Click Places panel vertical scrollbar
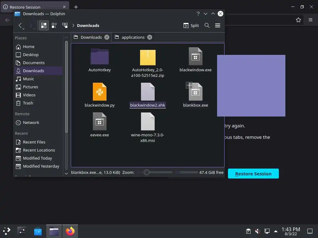The width and height of the screenshot is (318, 238). (x=66, y=87)
